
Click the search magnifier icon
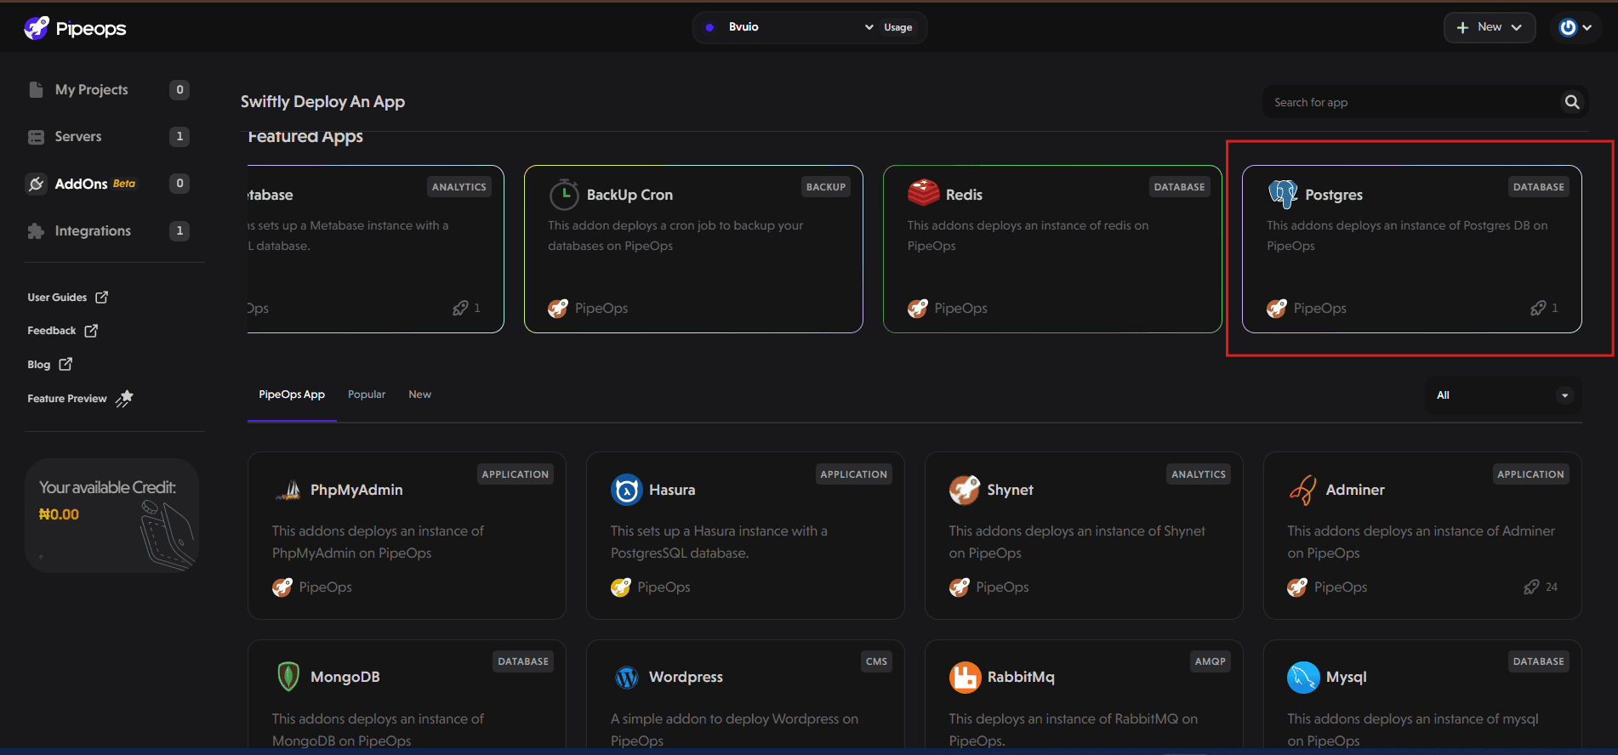(1572, 102)
